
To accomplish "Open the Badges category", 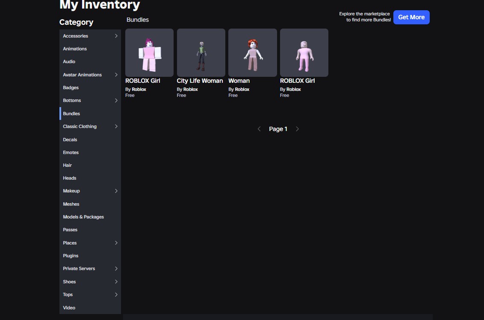I will [90, 87].
